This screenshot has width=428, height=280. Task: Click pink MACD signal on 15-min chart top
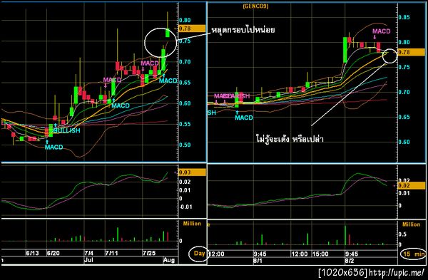tap(382, 31)
